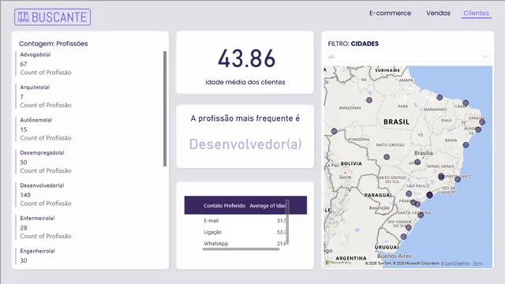Click the city bubble in Maranhão
This screenshot has width=505, height=284.
click(440, 97)
